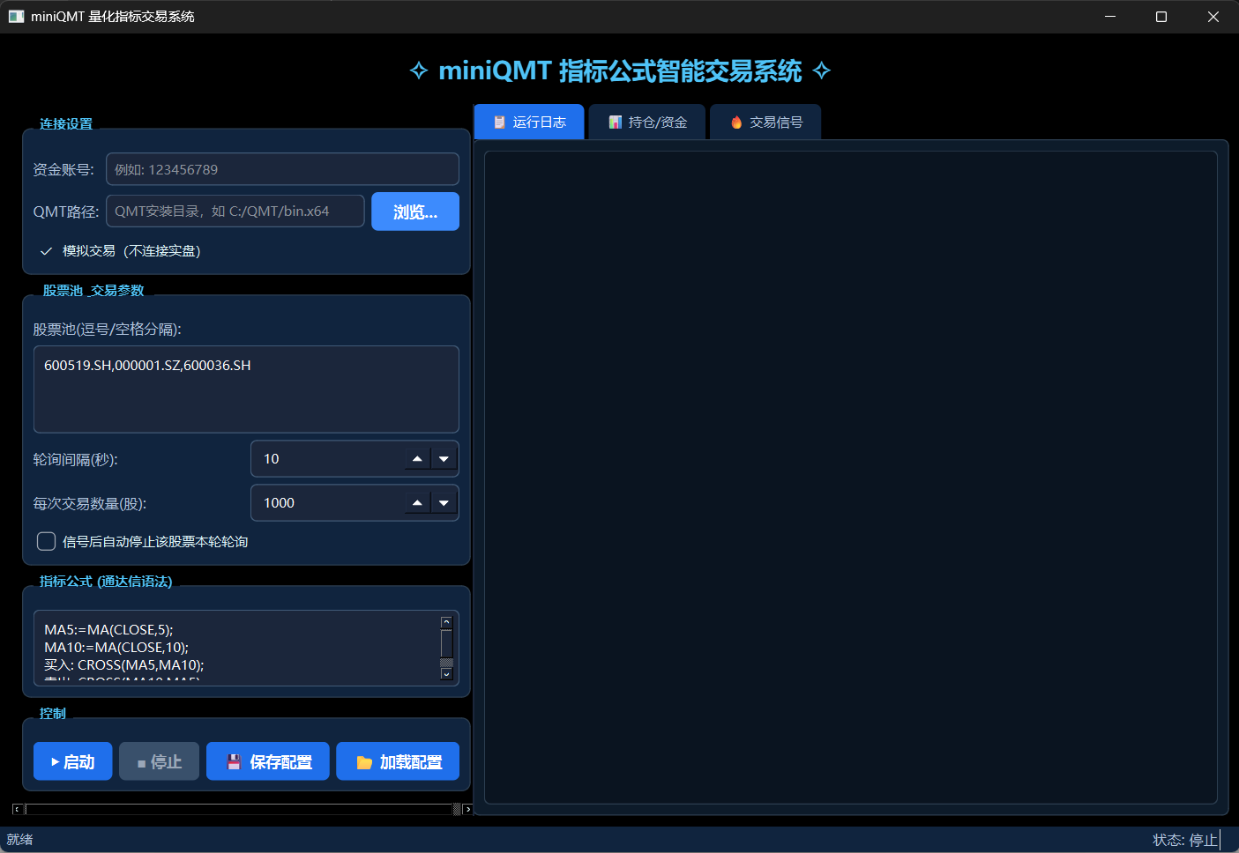Increase the 轮询间隔(秒) value

click(417, 459)
